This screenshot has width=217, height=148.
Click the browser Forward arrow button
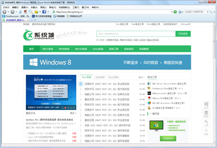click(12, 12)
